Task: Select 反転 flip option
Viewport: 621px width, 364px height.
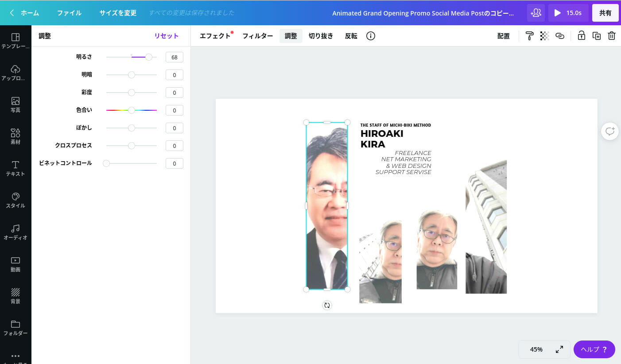Action: [351, 36]
